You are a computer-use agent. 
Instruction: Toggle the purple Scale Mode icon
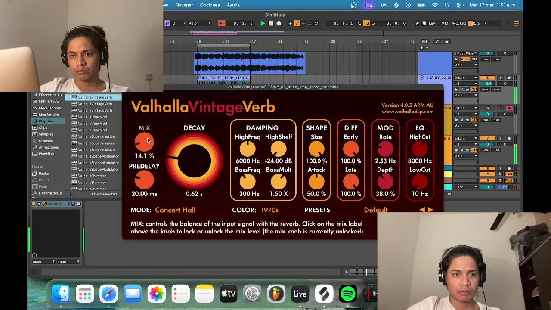[x=167, y=23]
